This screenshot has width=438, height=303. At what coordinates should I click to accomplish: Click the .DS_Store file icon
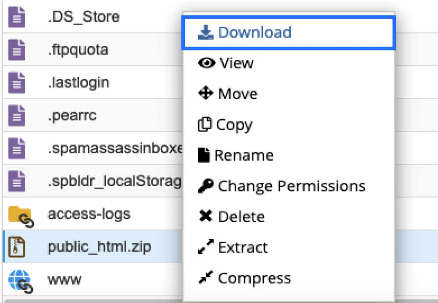(x=17, y=17)
